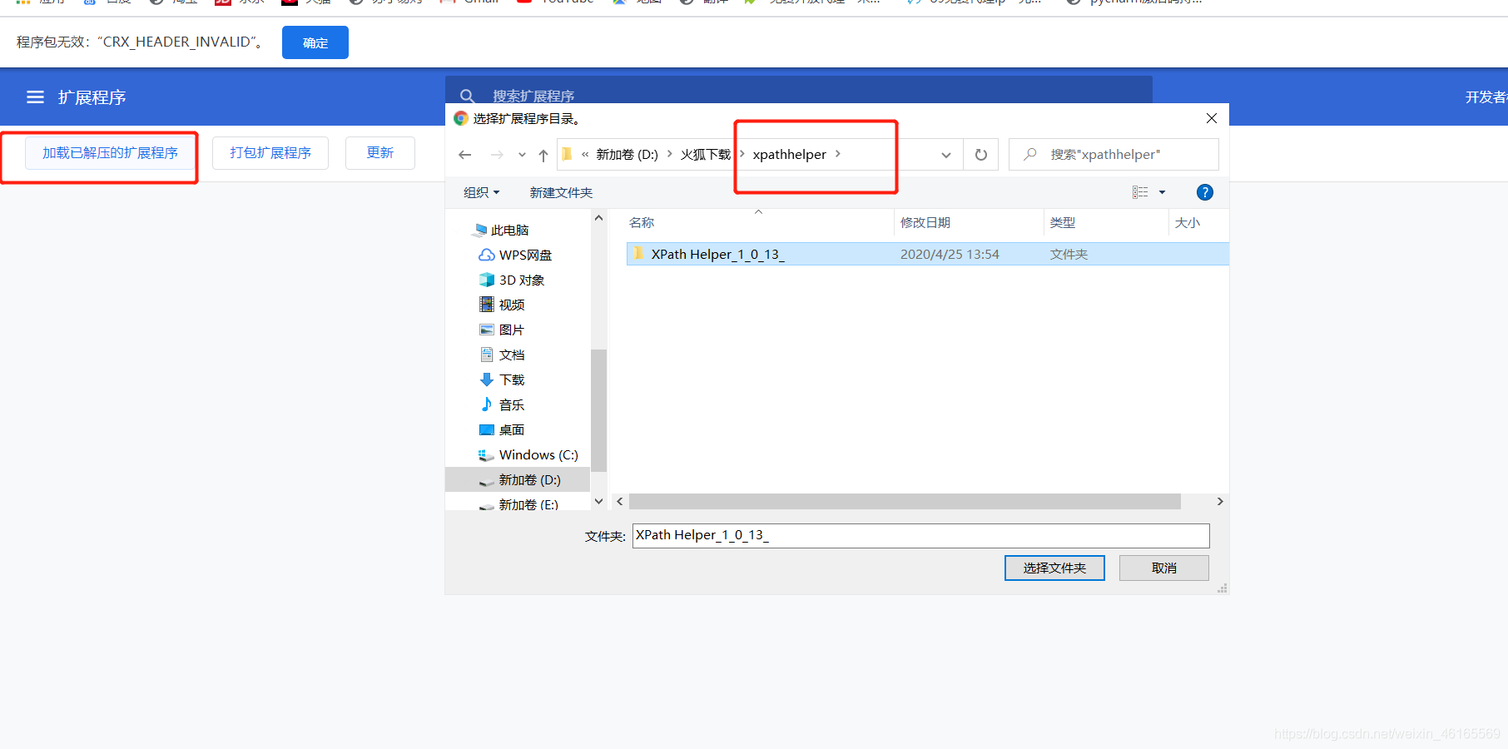This screenshot has height=749, width=1508.
Task: Sort files by 大小 column
Action: pyautogui.click(x=1188, y=222)
